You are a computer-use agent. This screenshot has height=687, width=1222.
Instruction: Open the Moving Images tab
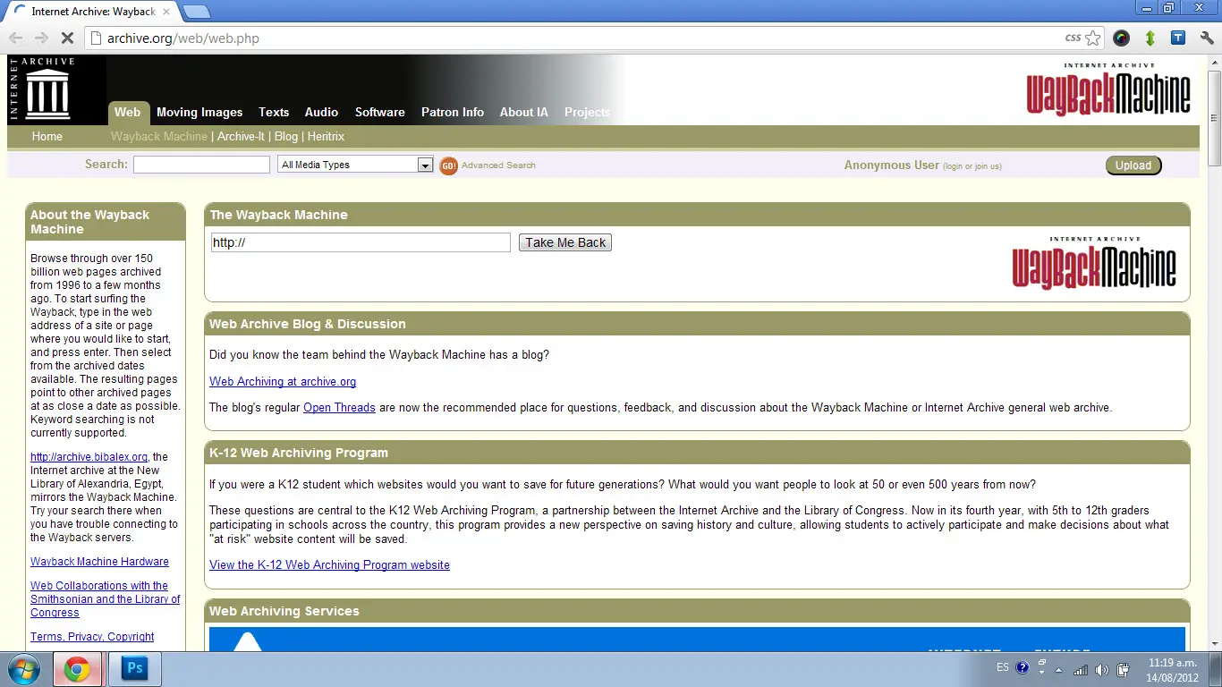click(x=199, y=113)
